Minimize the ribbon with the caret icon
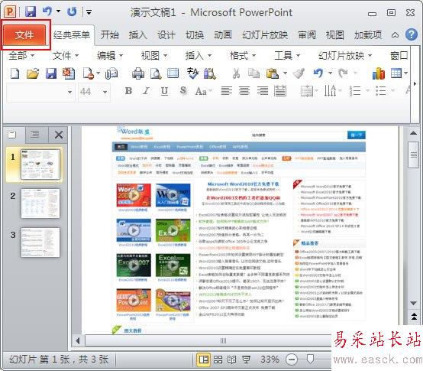 395,35
